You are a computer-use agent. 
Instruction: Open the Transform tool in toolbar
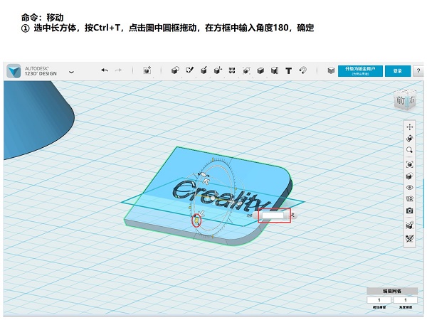[147, 70]
